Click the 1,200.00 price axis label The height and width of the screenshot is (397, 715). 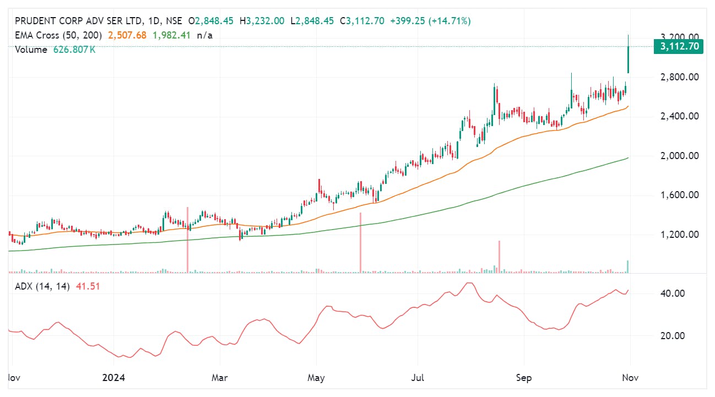click(x=681, y=235)
